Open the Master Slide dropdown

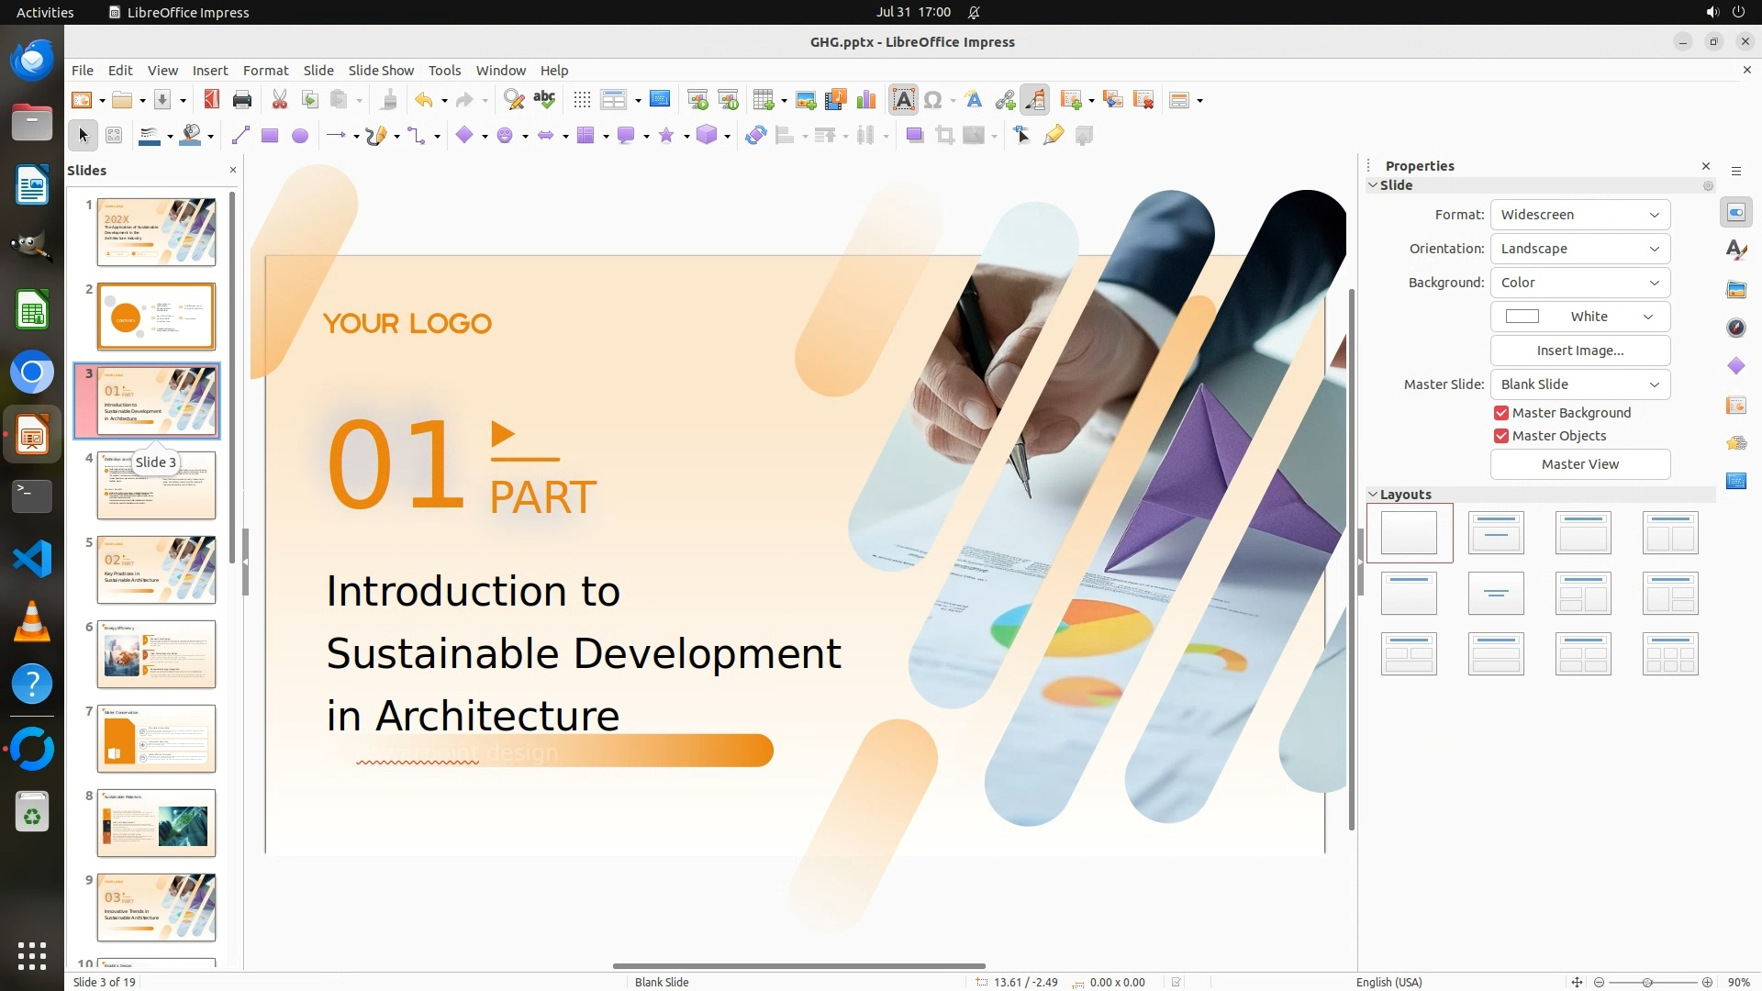click(x=1579, y=384)
